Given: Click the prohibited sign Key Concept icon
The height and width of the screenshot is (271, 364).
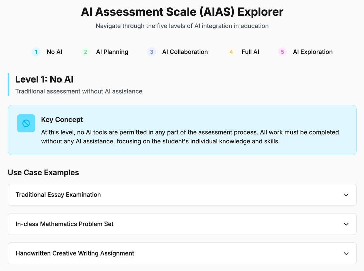Looking at the screenshot, I should 26,123.
